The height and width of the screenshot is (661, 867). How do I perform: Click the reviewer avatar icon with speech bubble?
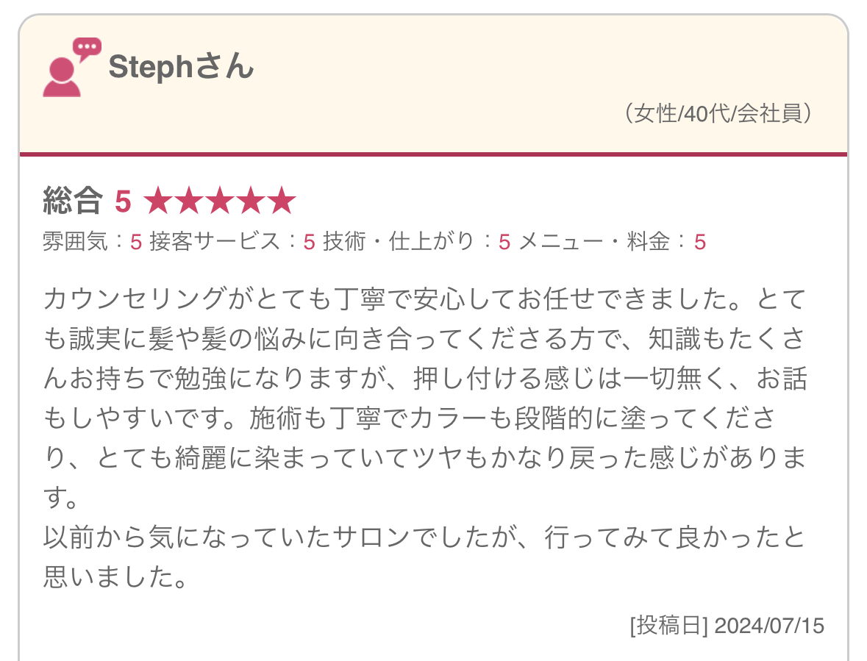coord(71,68)
